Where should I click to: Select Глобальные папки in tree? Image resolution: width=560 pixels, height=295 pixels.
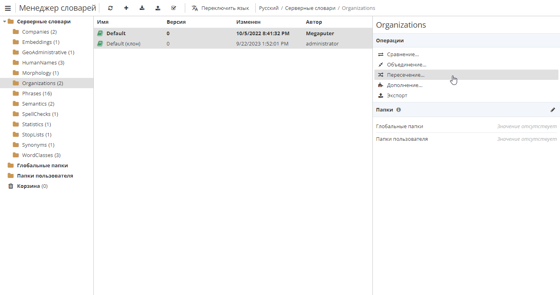(x=42, y=165)
